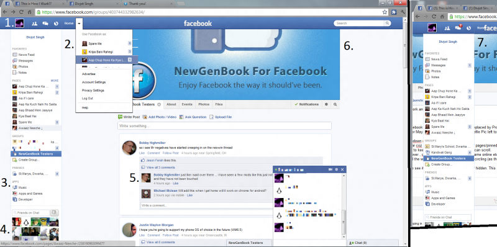Viewport: 497px width, 247px height.
Task: Go back in main browser window
Action: [5, 12]
